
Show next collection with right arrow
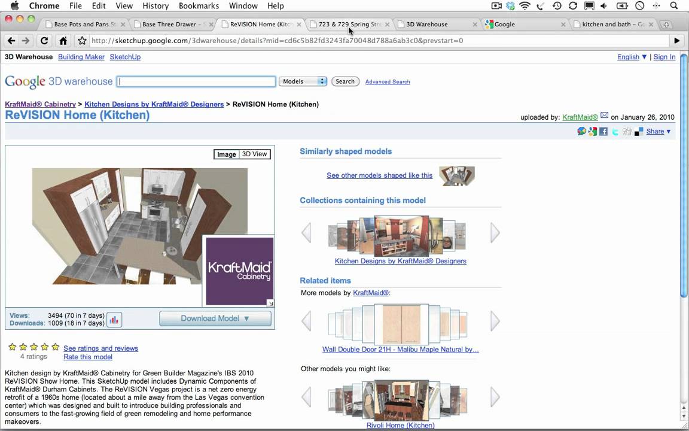pos(495,233)
